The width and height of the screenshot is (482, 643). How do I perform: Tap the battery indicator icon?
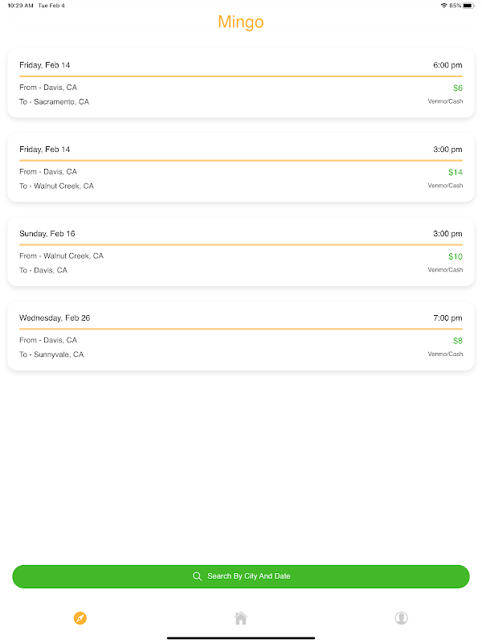coord(474,6)
